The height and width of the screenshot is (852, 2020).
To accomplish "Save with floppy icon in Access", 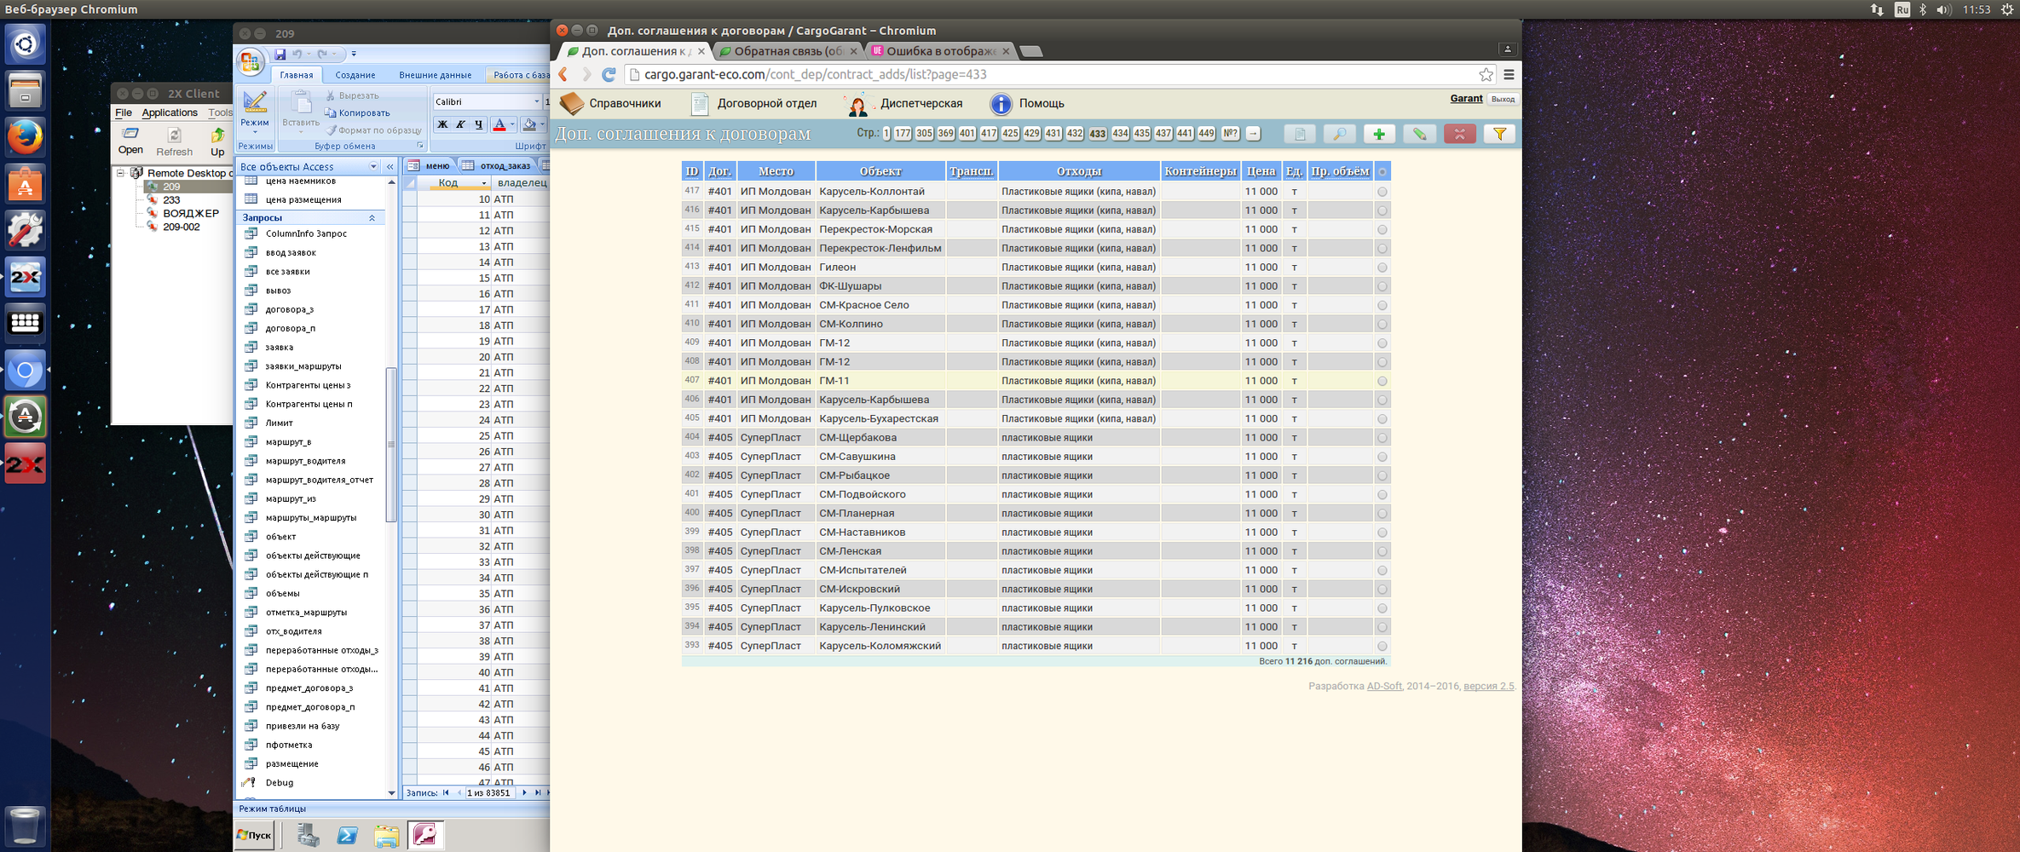I will coord(280,54).
